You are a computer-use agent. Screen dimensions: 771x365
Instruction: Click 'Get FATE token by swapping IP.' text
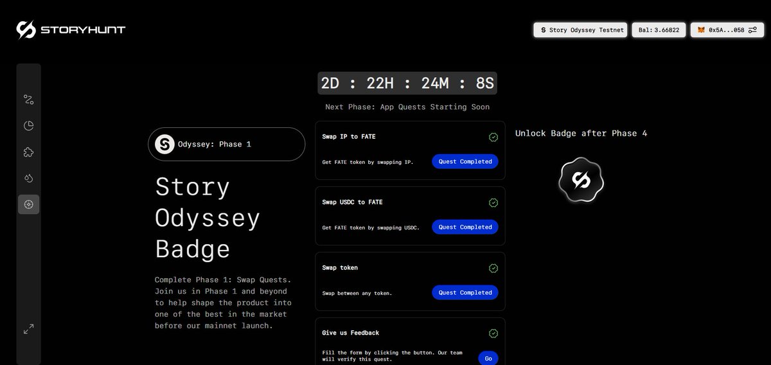368,162
